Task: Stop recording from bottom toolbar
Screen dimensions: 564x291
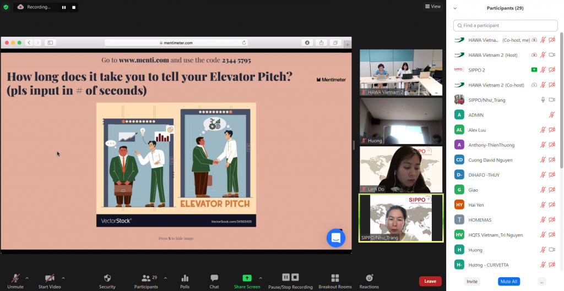Action: point(295,277)
